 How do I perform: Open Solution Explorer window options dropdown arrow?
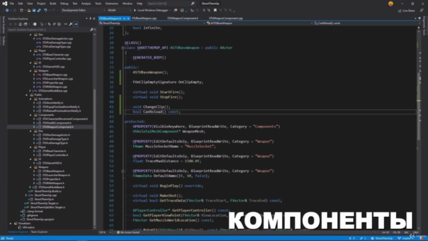point(86,19)
